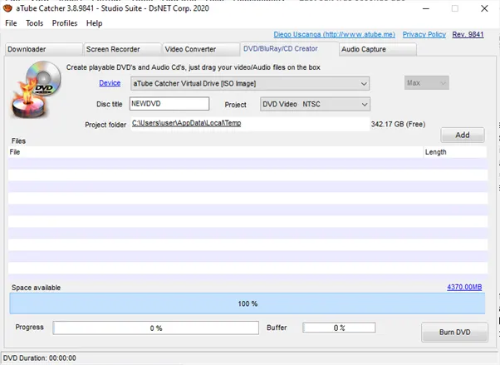Click the Space available label
The image size is (500, 365).
click(x=36, y=288)
